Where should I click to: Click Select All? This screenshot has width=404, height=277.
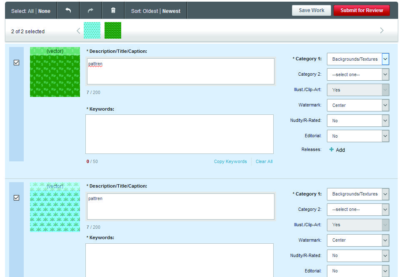click(31, 11)
